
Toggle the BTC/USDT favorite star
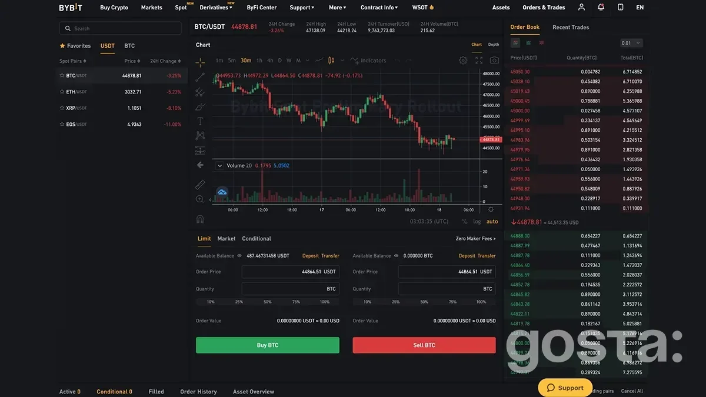pyautogui.click(x=62, y=76)
